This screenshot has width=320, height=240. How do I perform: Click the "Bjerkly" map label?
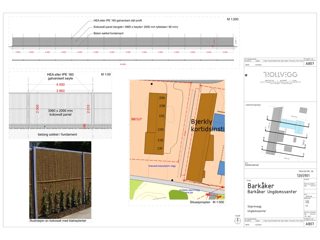point(202,122)
